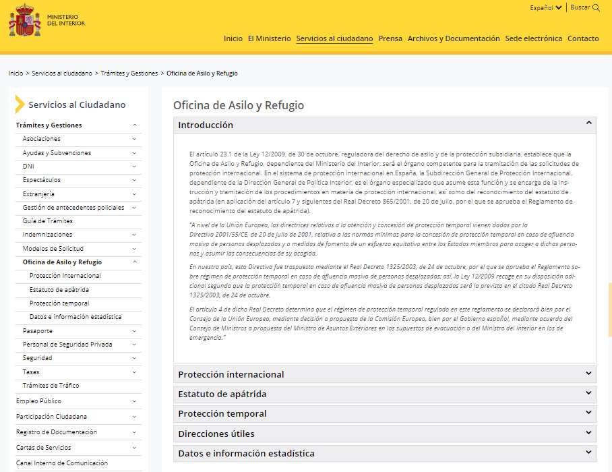Expand the Participación Ciudadana chevron
The image size is (612, 472).
(134, 417)
